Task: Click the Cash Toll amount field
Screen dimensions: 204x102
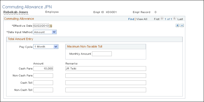Action: click(43, 83)
